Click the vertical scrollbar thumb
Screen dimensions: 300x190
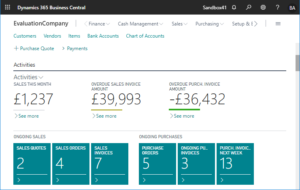(x=298, y=63)
